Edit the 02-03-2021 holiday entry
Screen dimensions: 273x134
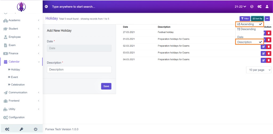tap(263, 47)
